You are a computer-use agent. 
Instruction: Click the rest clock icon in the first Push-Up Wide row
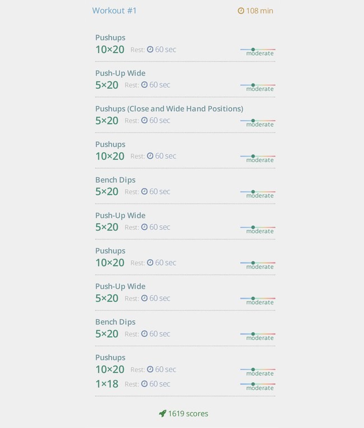(x=144, y=85)
